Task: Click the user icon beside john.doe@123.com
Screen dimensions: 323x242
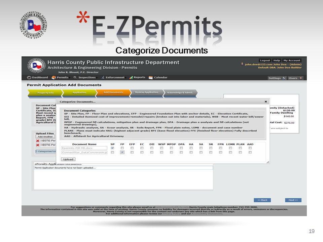Action: tap(242, 64)
